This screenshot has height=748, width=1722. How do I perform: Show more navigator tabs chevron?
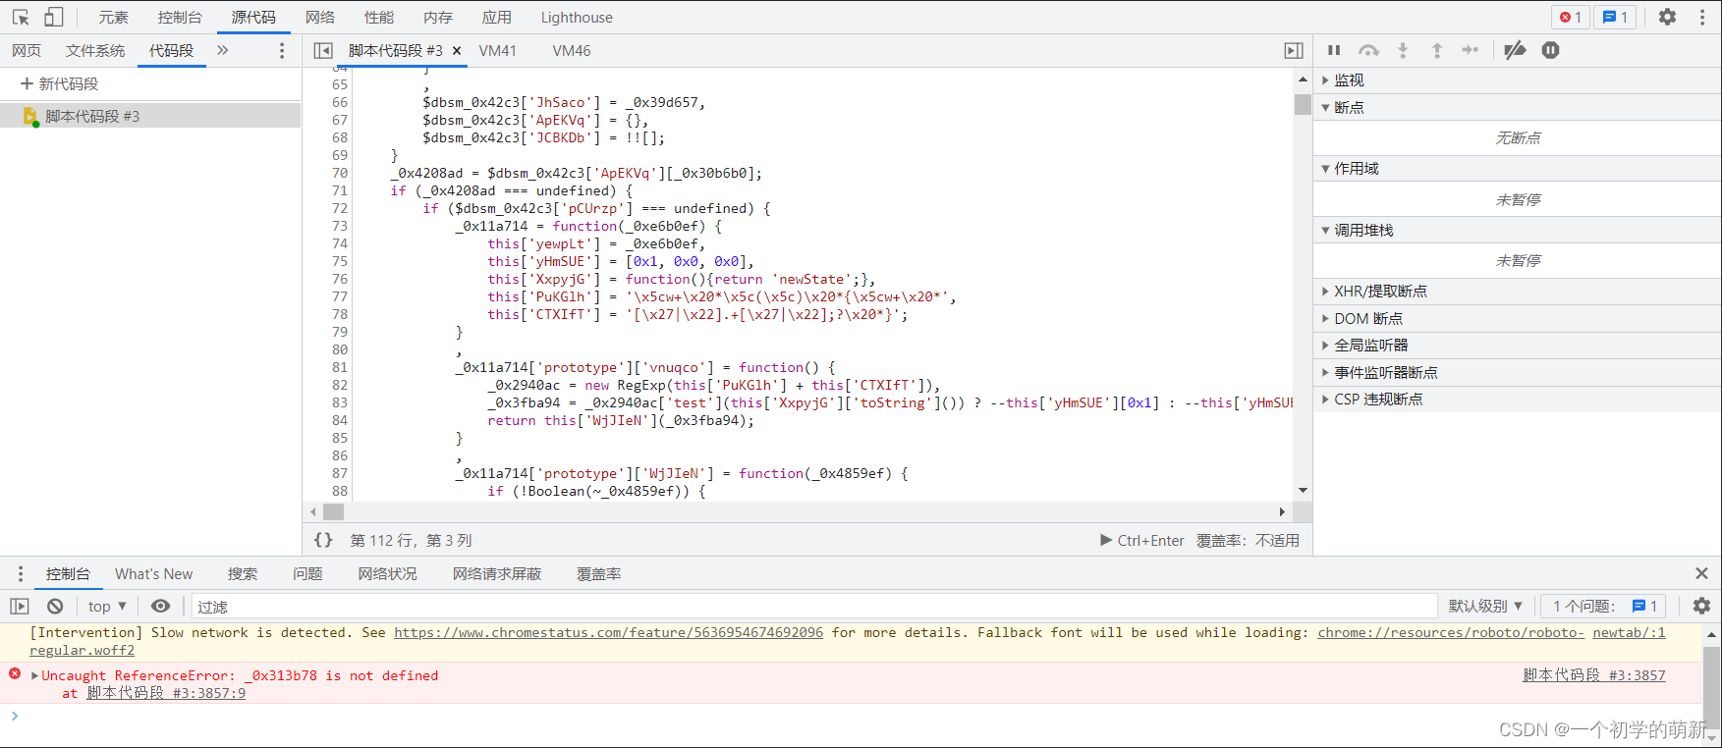pos(223,50)
